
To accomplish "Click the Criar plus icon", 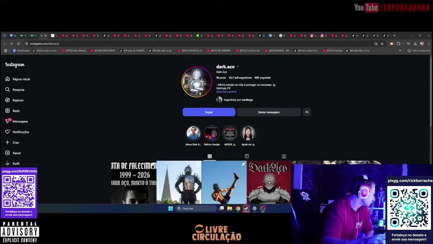I will click(7, 142).
